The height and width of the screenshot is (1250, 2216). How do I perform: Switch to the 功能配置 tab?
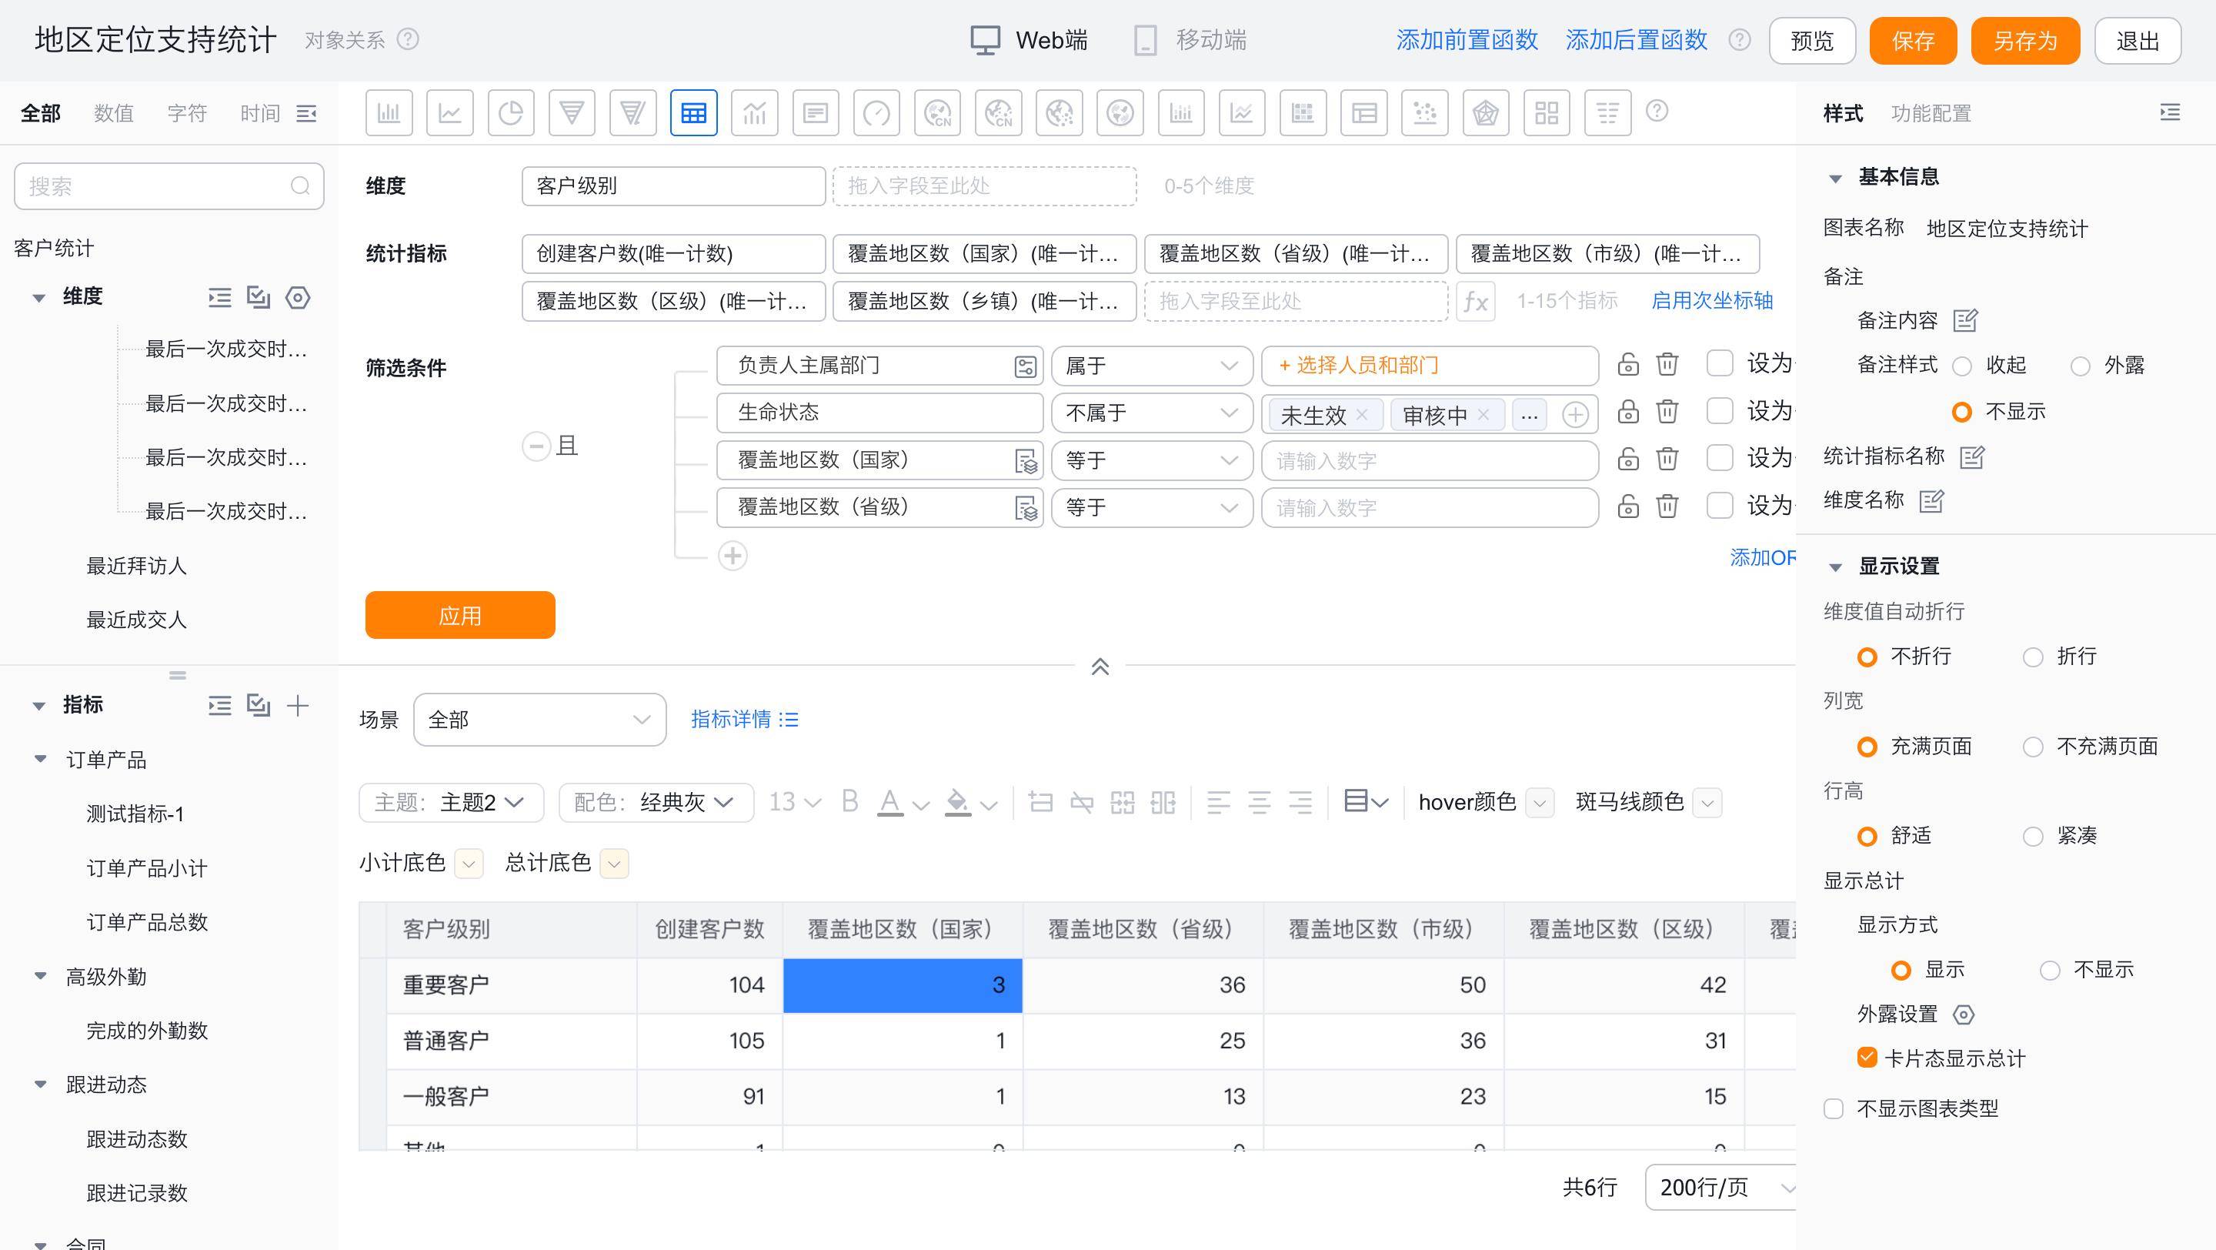point(1931,114)
